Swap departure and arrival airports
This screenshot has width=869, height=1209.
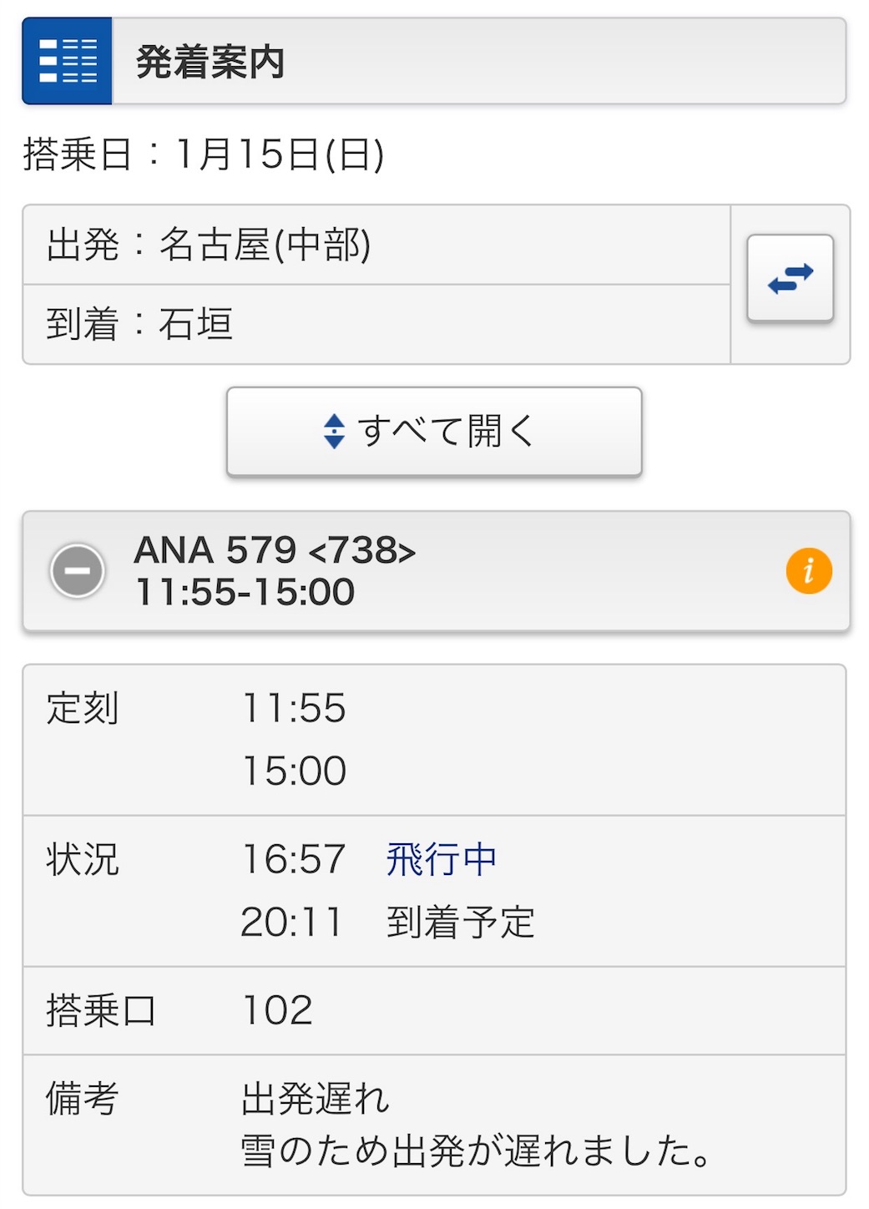[x=790, y=278]
